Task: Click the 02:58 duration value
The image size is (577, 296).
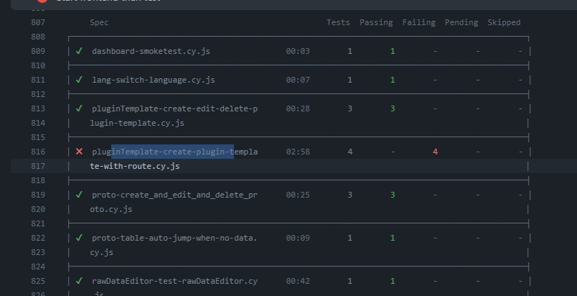Action: 298,152
